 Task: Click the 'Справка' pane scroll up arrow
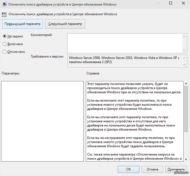pyautogui.click(x=186, y=84)
